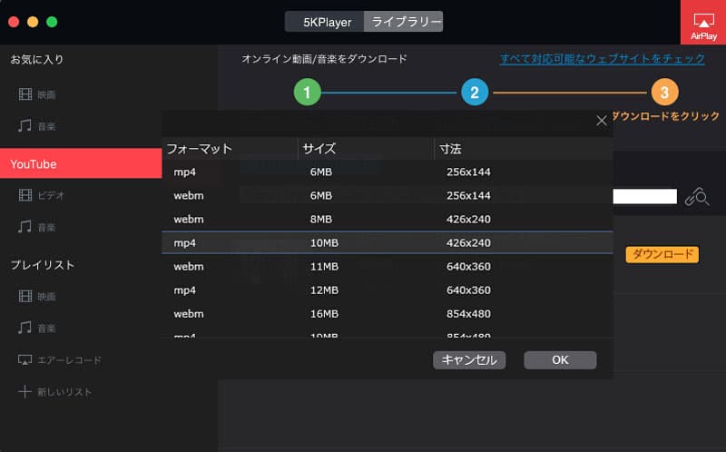
Task: Open the お気に入り section header
Action: (37, 59)
